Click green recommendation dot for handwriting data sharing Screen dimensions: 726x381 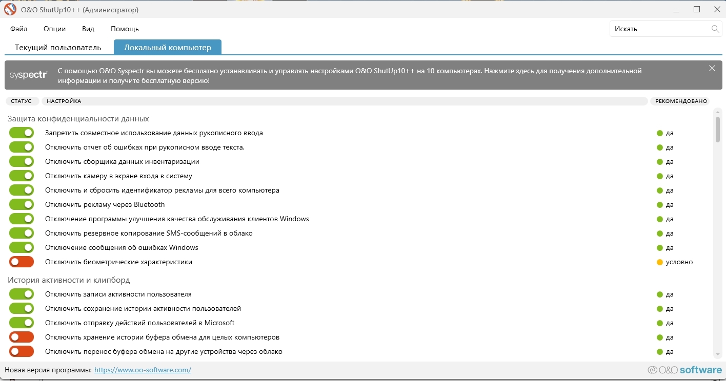(660, 133)
